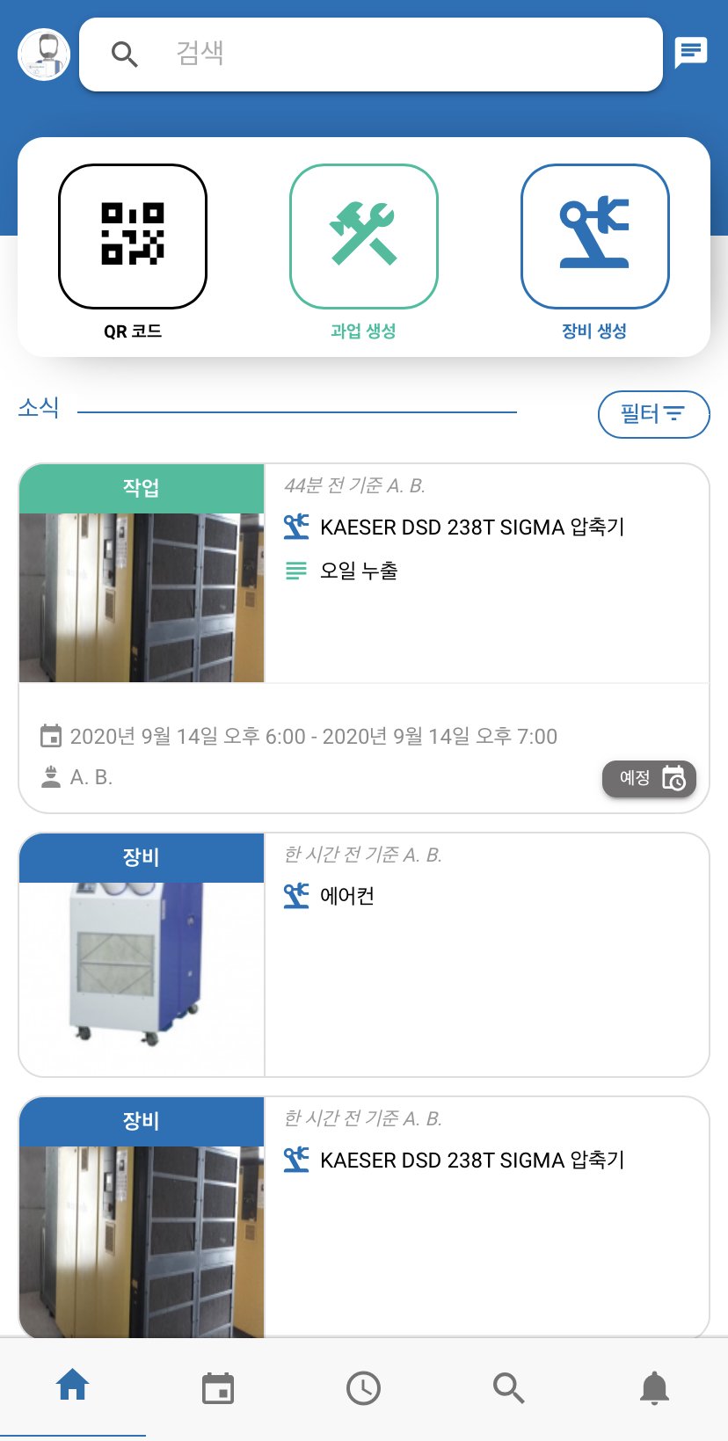Click the magnifier icon in search bar
The height and width of the screenshot is (1441, 728).
[x=125, y=55]
